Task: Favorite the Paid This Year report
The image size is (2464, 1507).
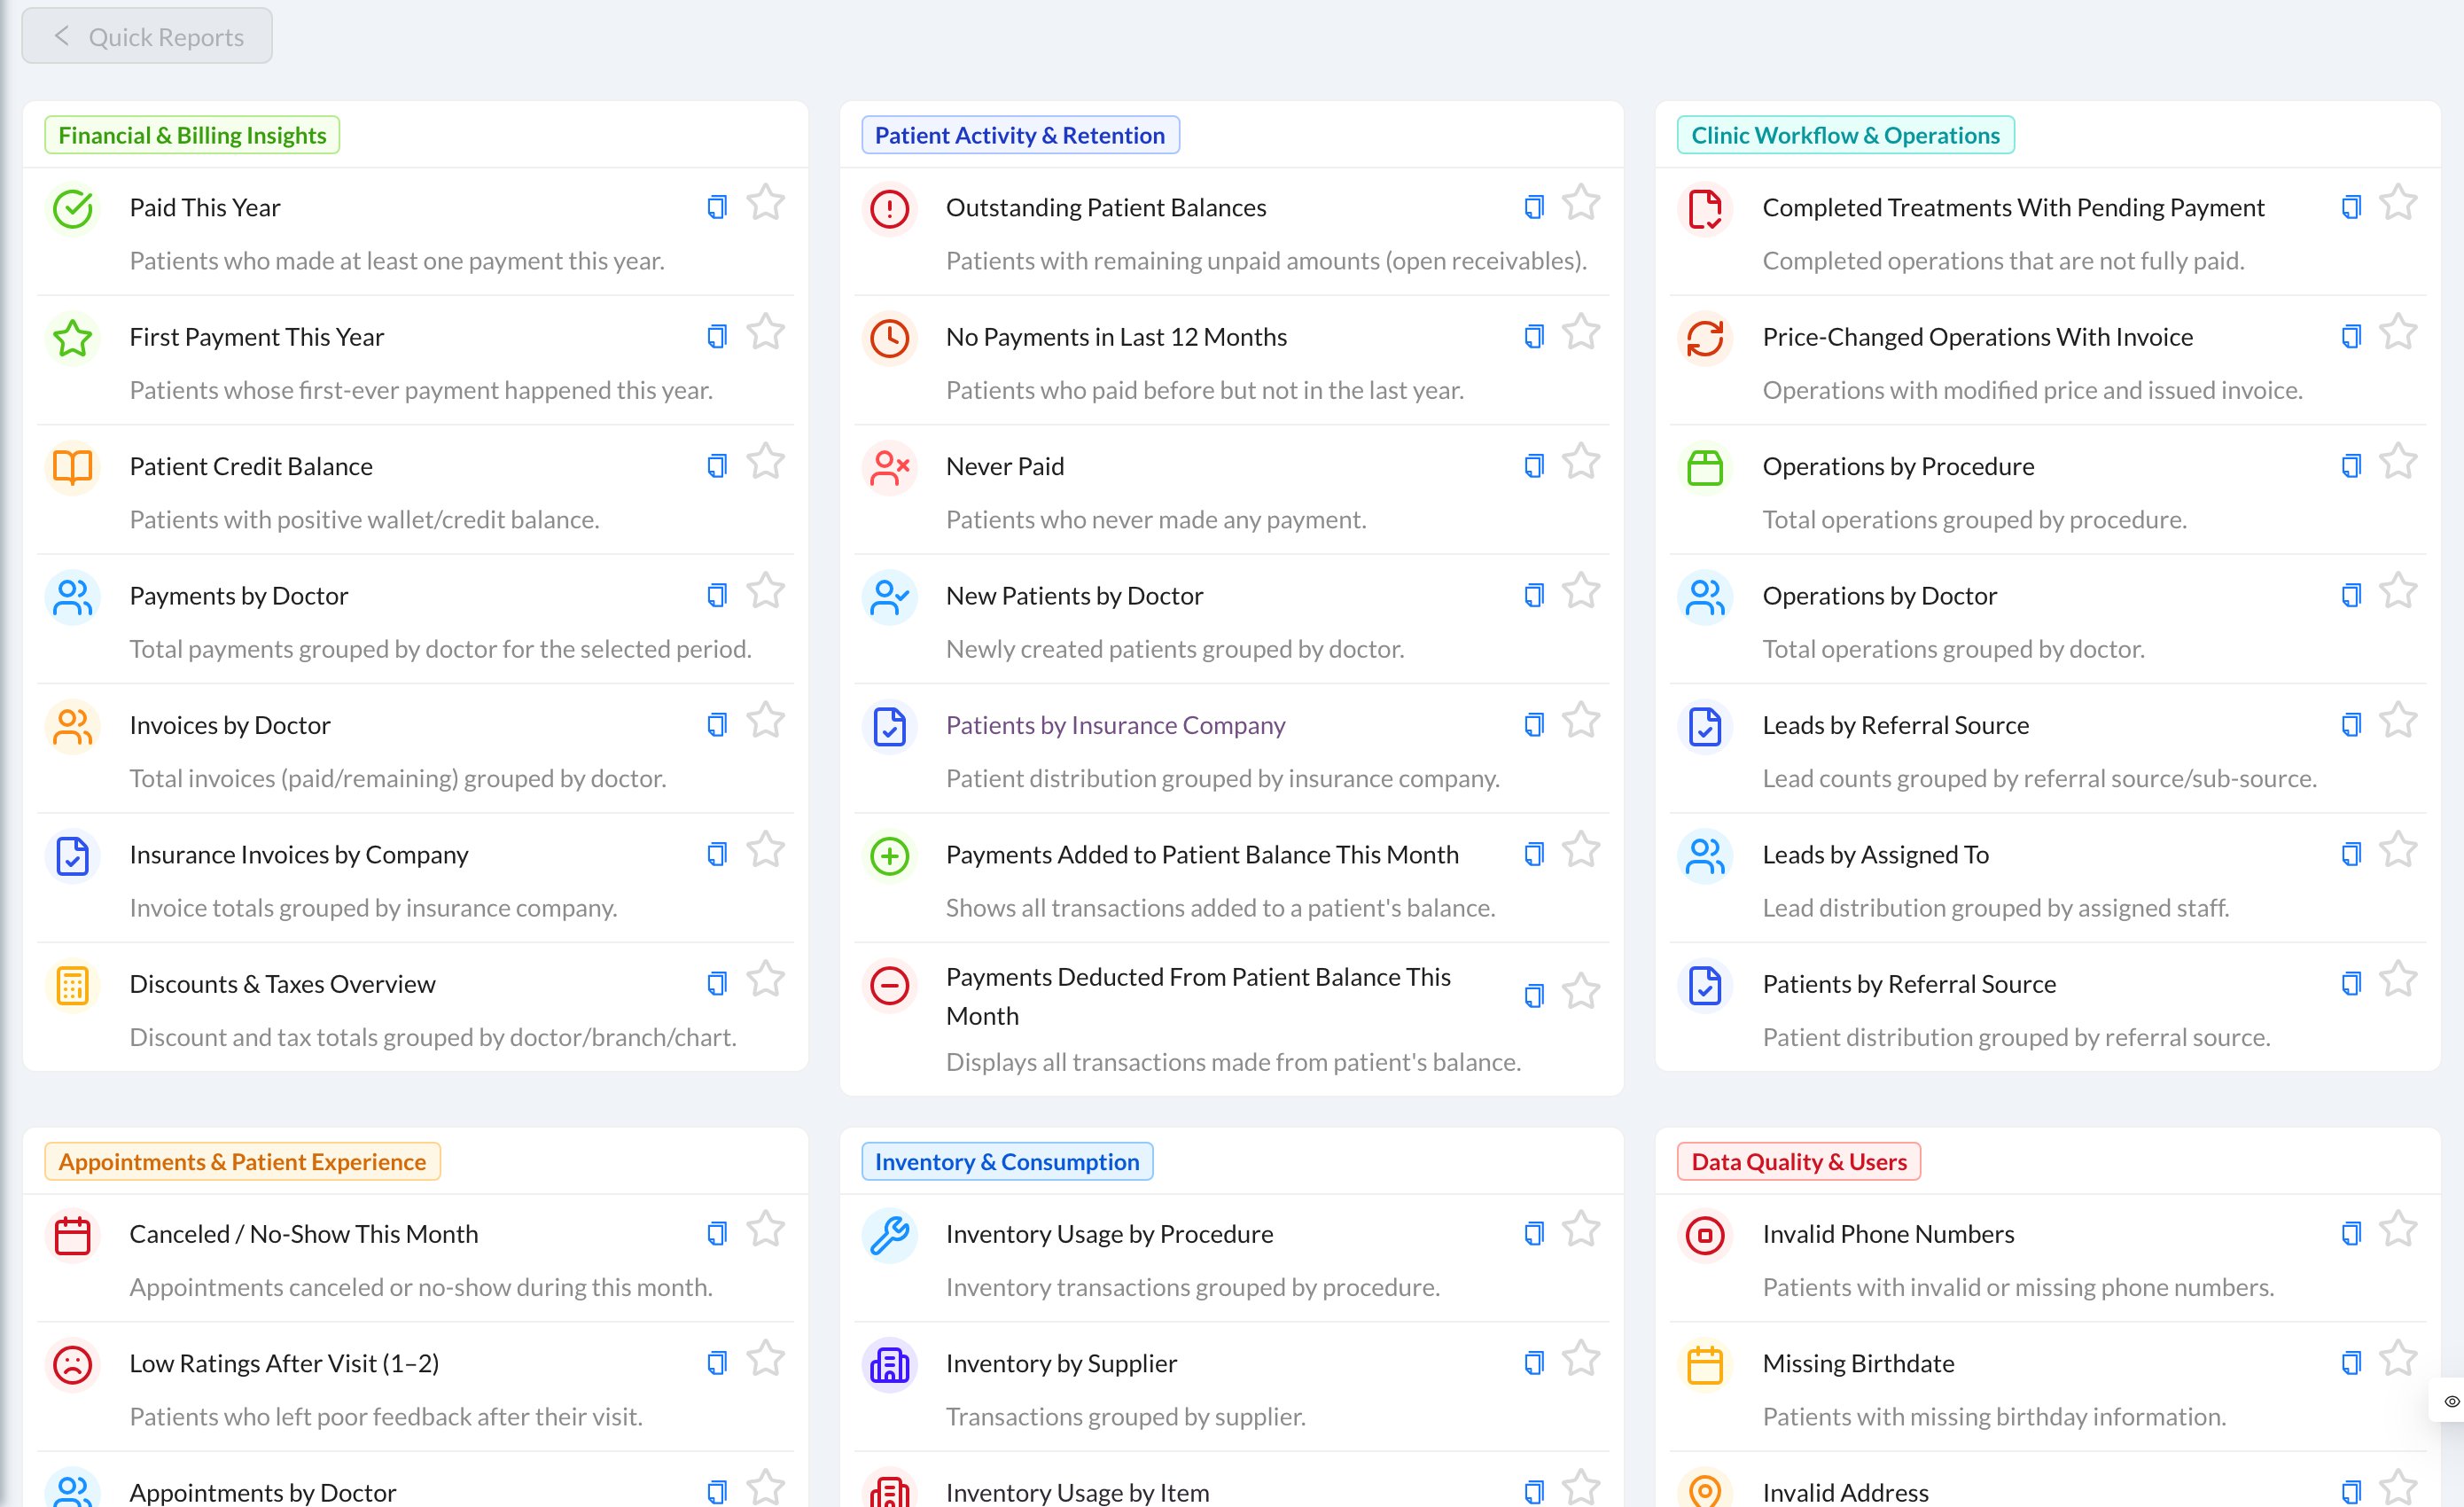Action: [766, 203]
